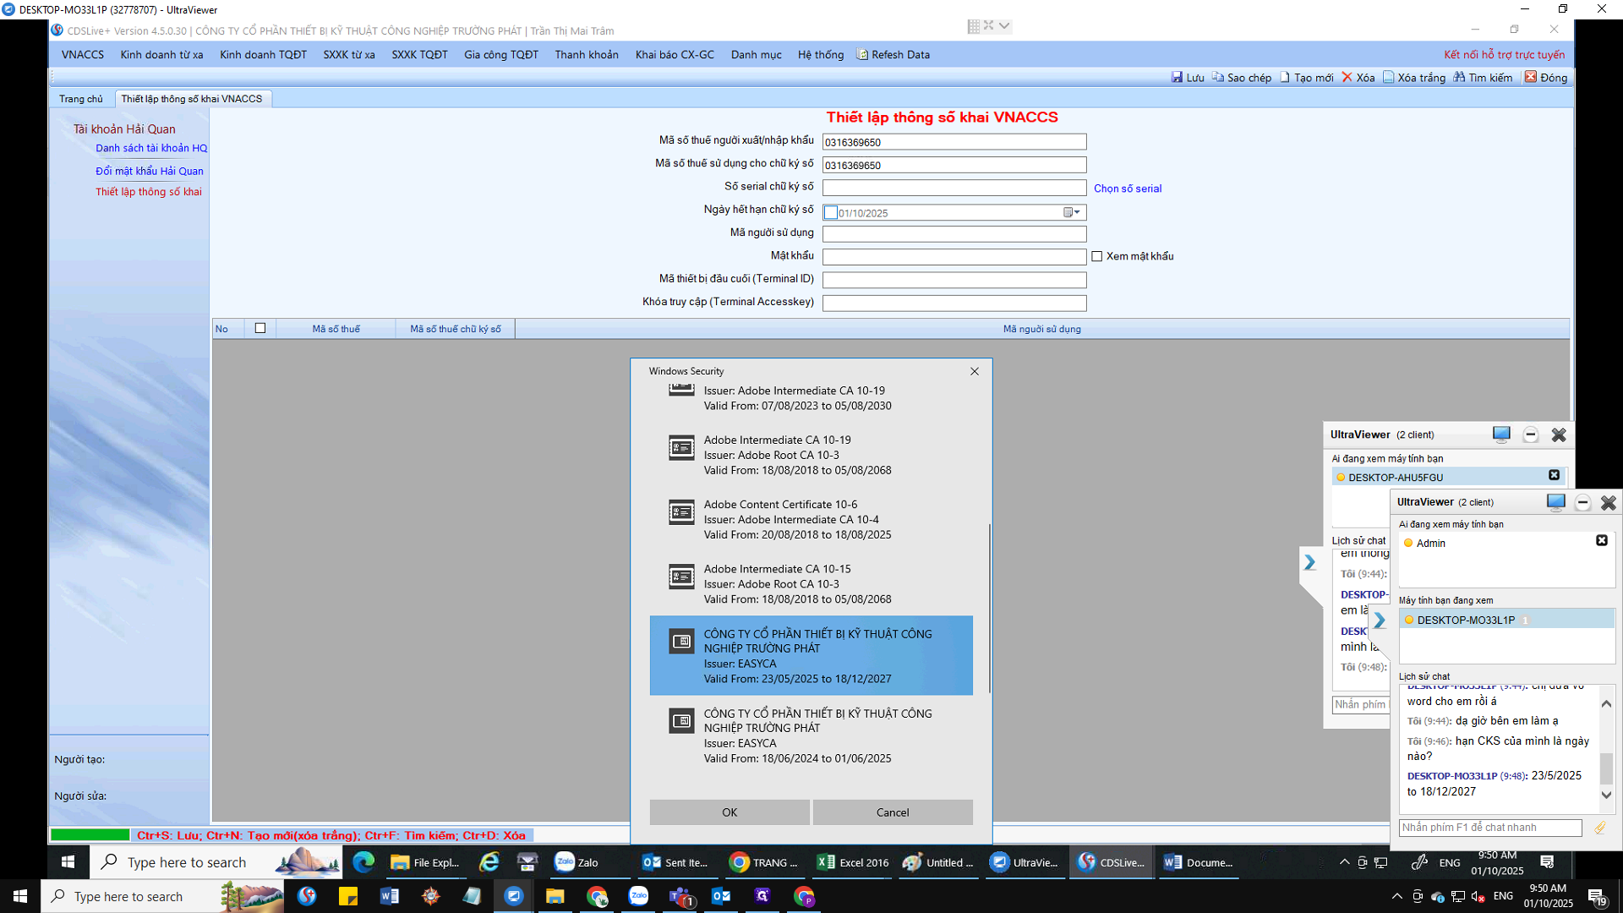Remove Admin client from UltraViewer list
The width and height of the screenshot is (1623, 913).
click(1601, 540)
